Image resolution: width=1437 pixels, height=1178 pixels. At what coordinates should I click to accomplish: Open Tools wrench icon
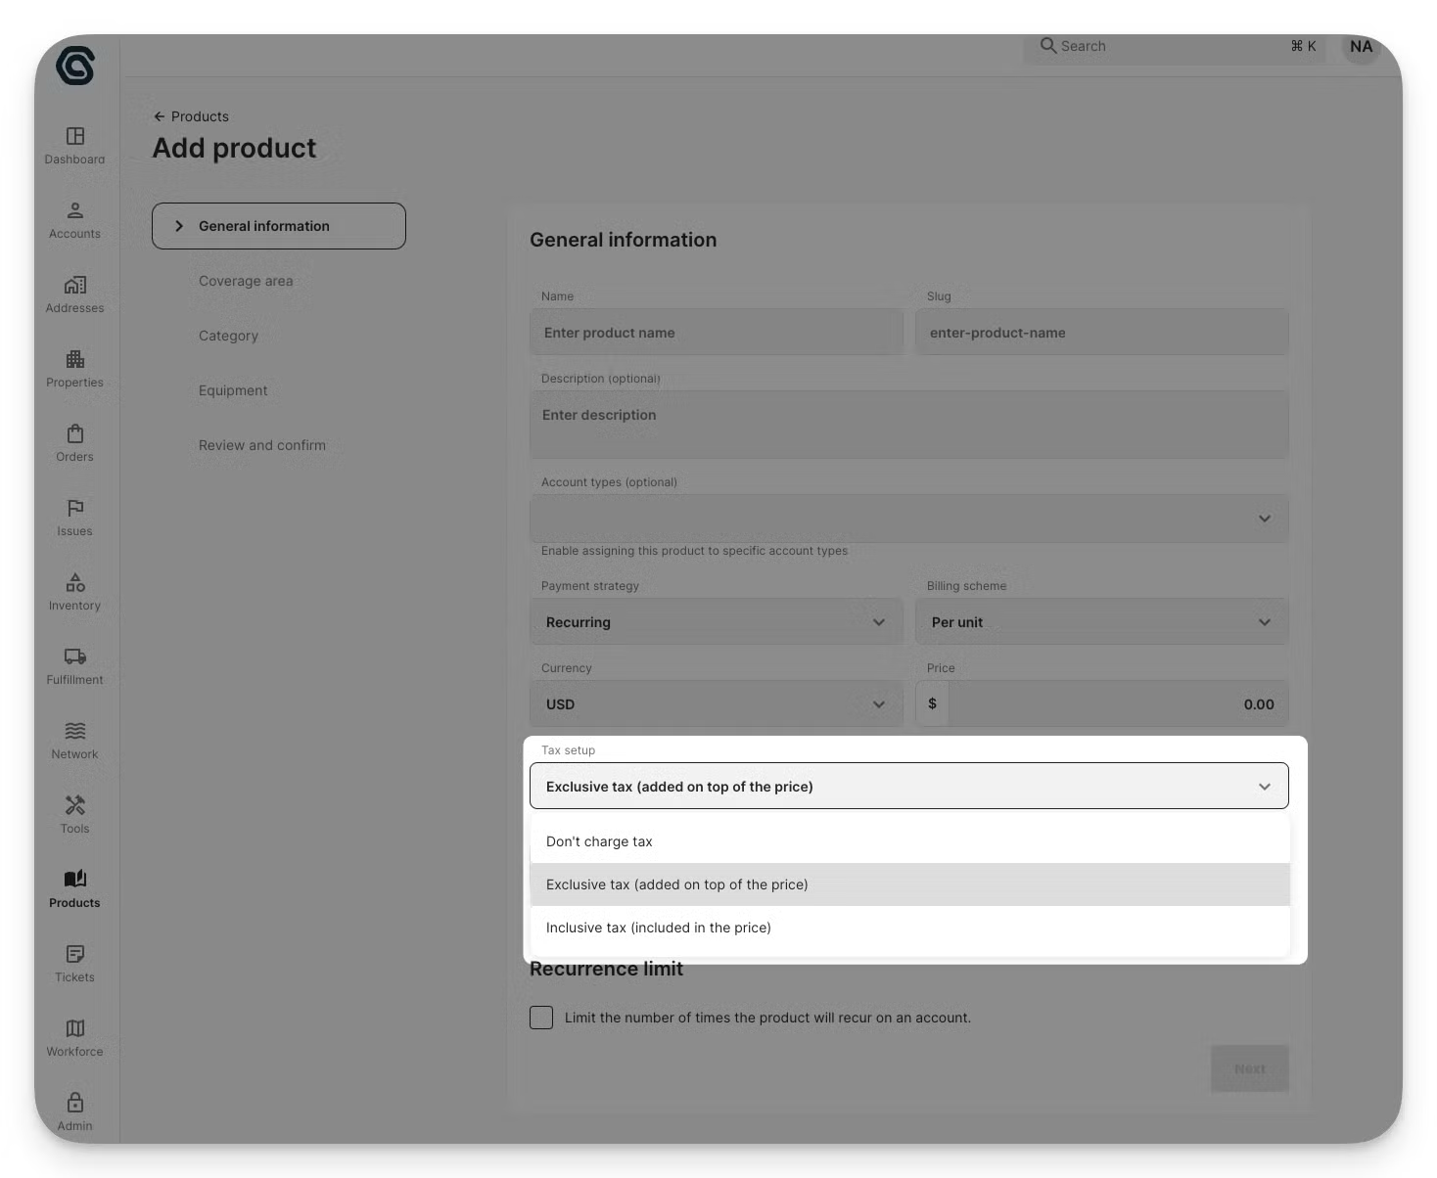tap(75, 805)
